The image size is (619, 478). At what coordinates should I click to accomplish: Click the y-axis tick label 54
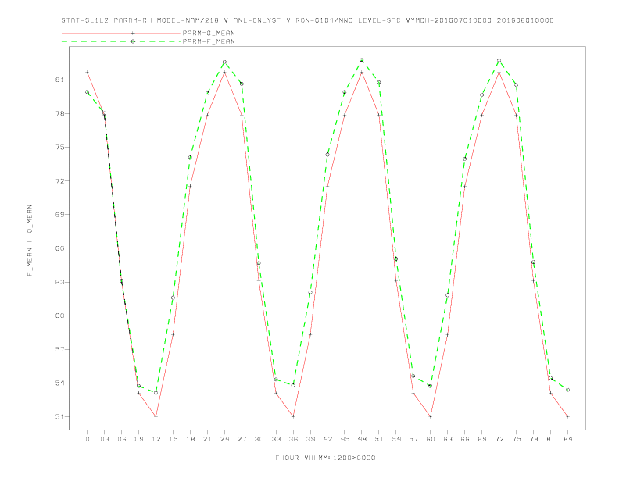[x=59, y=383]
